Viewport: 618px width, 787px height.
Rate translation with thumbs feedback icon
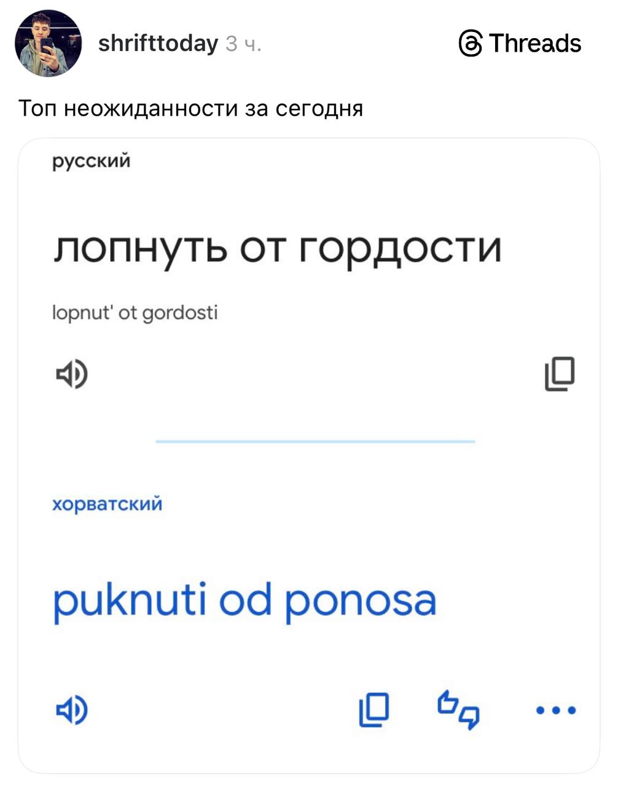(x=458, y=710)
